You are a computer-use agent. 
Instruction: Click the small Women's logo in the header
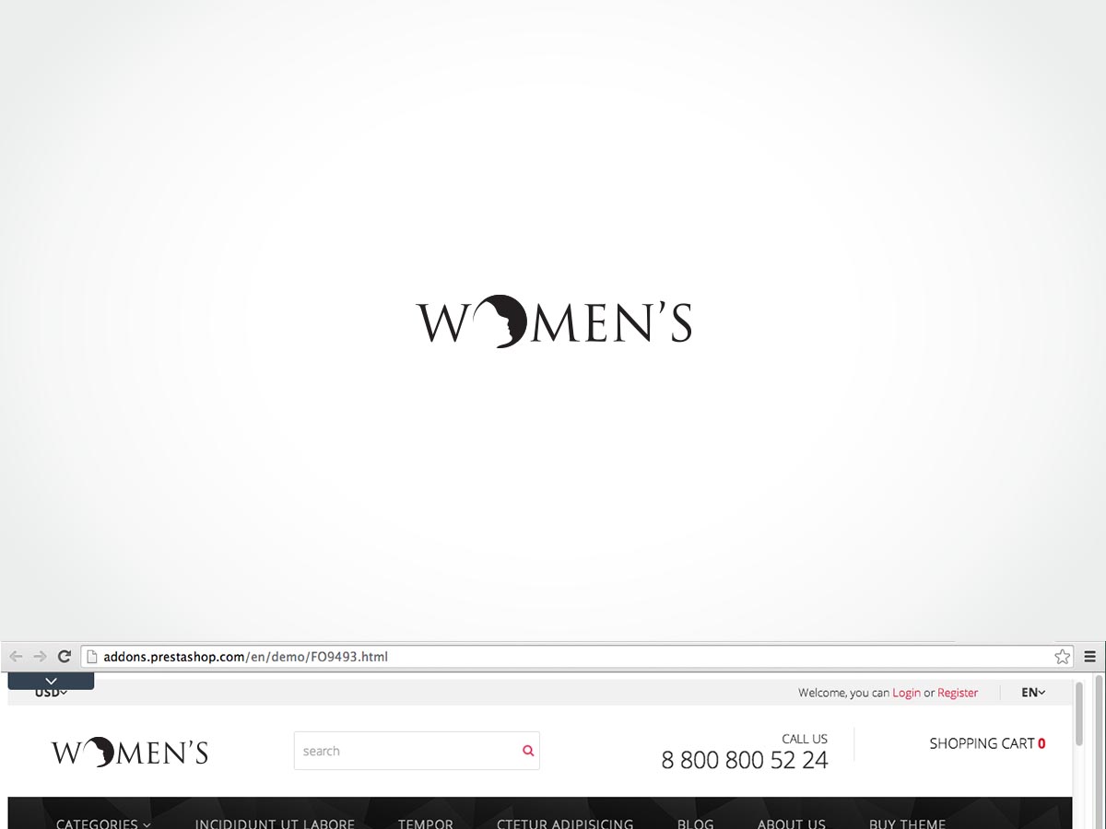130,753
